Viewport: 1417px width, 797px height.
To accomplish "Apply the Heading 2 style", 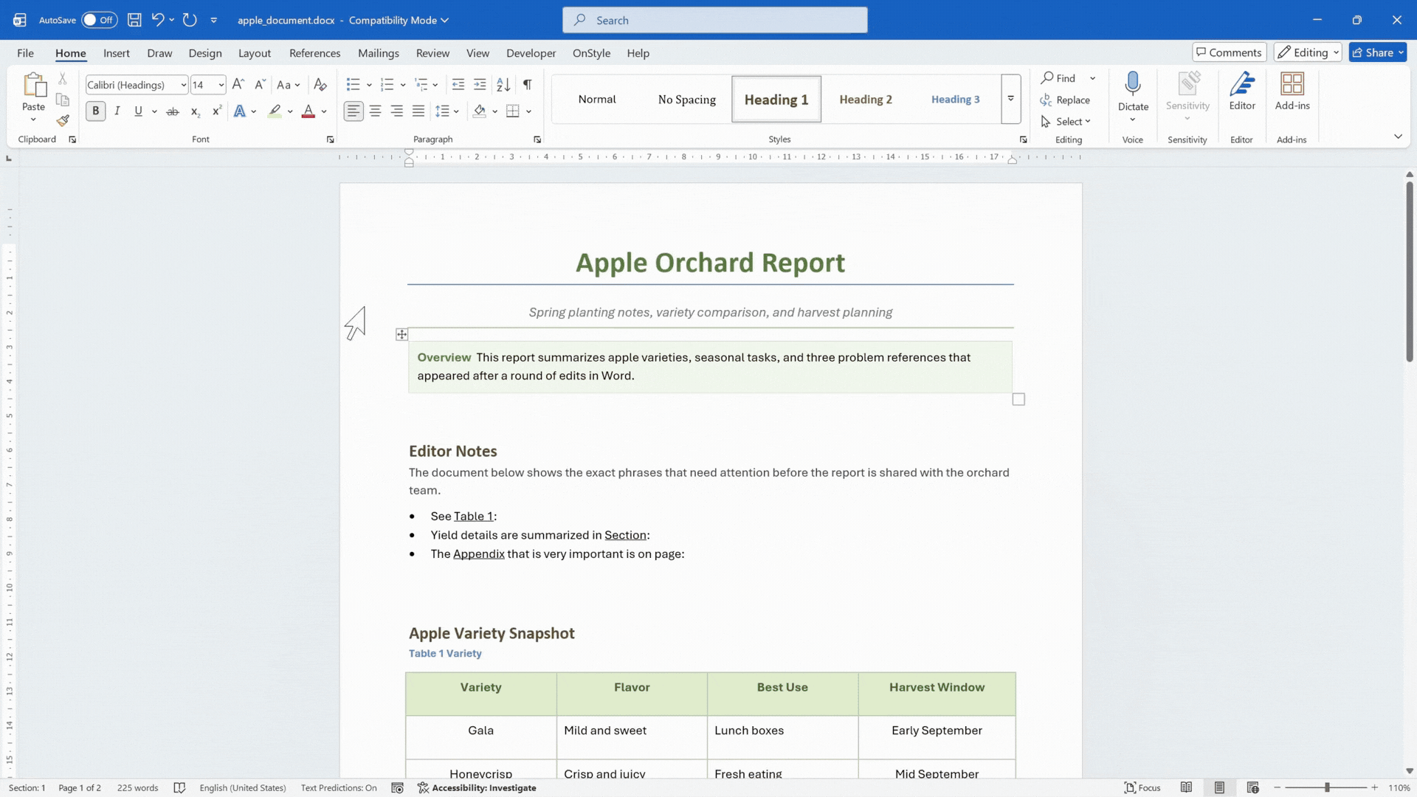I will 865,99.
